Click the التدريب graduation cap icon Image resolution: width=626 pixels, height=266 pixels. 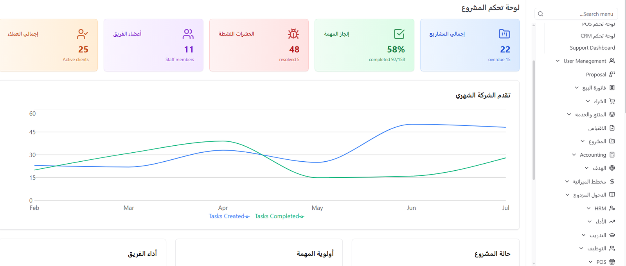(x=612, y=235)
